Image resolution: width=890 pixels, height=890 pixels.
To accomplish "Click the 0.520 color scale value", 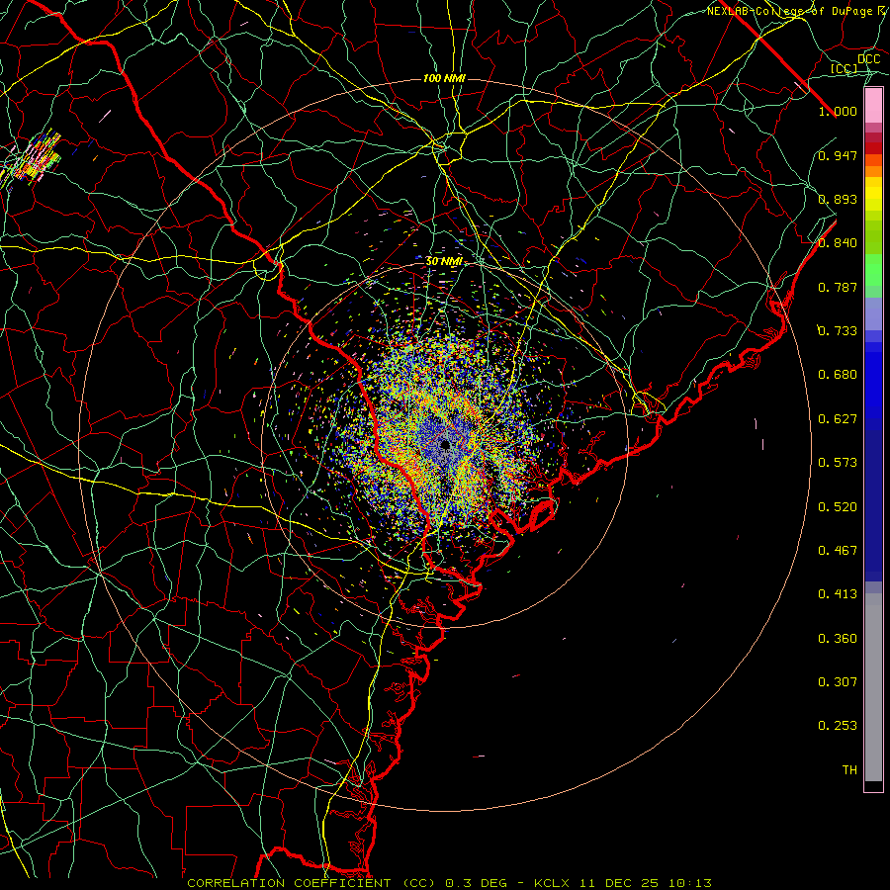I will [x=838, y=507].
